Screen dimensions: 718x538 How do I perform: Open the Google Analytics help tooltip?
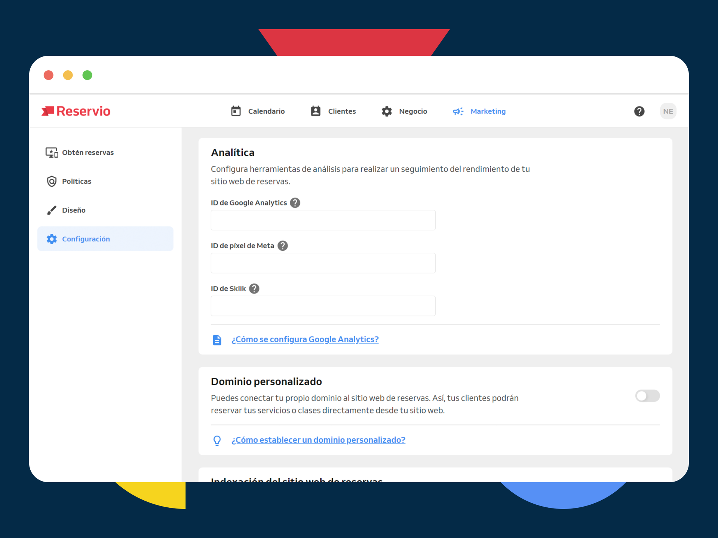coord(295,202)
